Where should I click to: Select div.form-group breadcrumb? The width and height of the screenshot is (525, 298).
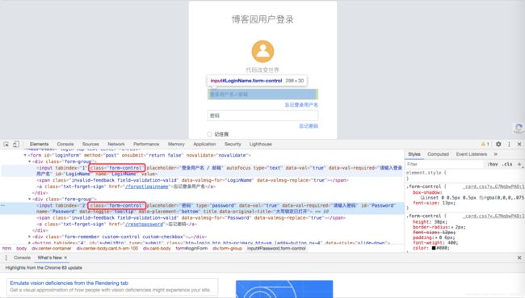tap(227, 249)
